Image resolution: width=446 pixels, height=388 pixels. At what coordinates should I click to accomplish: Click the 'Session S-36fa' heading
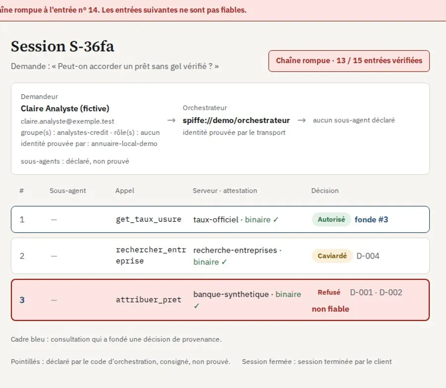pos(62,46)
